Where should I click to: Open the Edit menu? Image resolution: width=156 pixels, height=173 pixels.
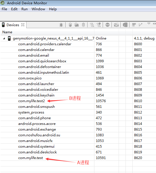14,9
